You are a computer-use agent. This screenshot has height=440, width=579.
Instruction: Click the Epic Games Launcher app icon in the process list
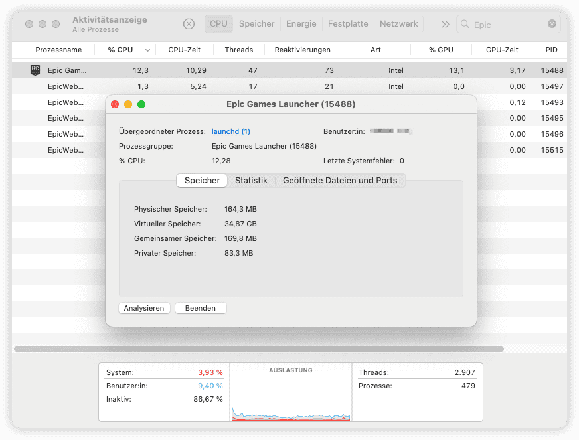point(35,70)
